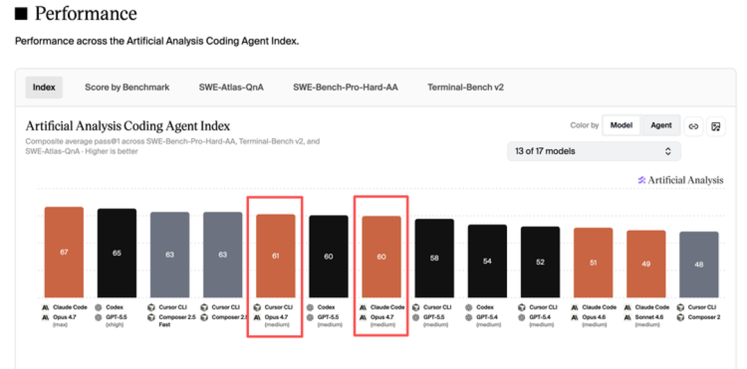Click the Artificial Analysis logo watermark
This screenshot has width=747, height=369.
(x=681, y=180)
